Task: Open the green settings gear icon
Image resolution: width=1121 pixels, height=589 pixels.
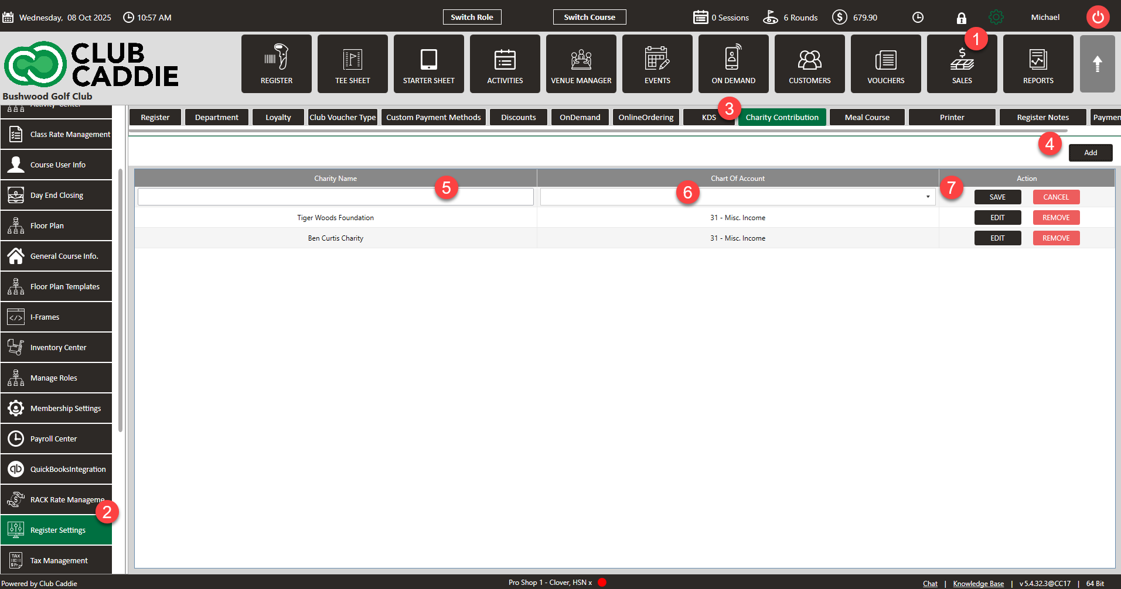Action: pos(996,18)
